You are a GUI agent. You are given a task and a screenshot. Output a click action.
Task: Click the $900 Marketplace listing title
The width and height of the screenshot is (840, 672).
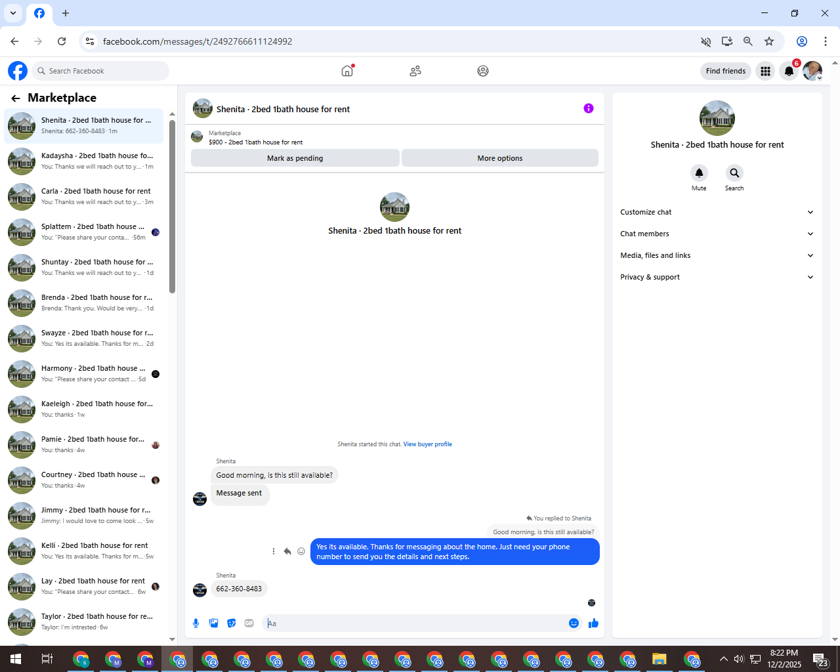[256, 142]
